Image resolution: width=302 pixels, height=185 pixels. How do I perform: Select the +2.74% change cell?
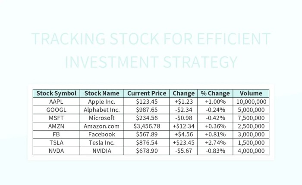(x=215, y=142)
